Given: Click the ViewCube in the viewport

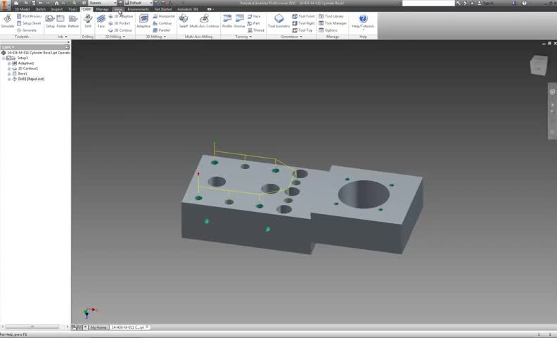Looking at the screenshot, I should click(x=539, y=65).
